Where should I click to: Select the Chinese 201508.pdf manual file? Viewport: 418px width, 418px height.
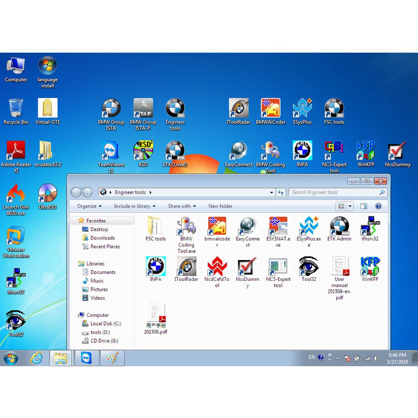click(155, 319)
